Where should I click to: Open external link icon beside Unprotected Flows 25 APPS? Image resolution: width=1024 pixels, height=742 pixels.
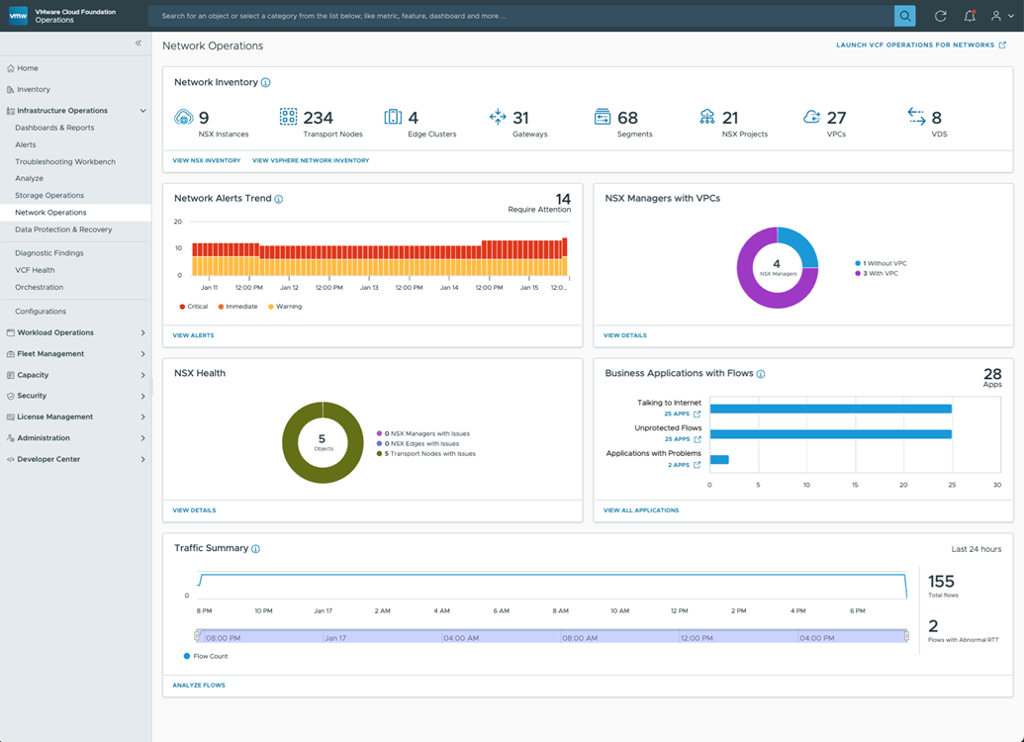coord(697,439)
